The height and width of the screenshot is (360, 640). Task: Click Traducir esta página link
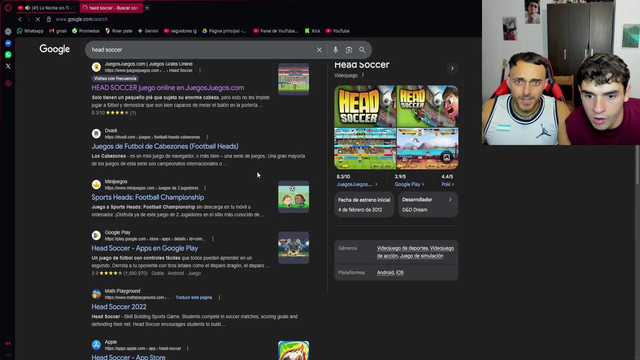pyautogui.click(x=193, y=297)
